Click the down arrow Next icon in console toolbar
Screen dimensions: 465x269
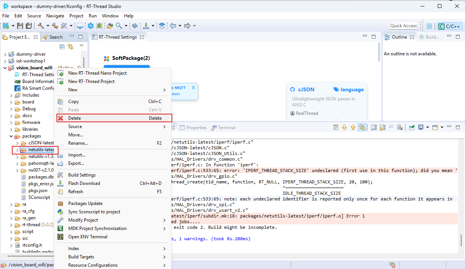[x=344, y=128]
